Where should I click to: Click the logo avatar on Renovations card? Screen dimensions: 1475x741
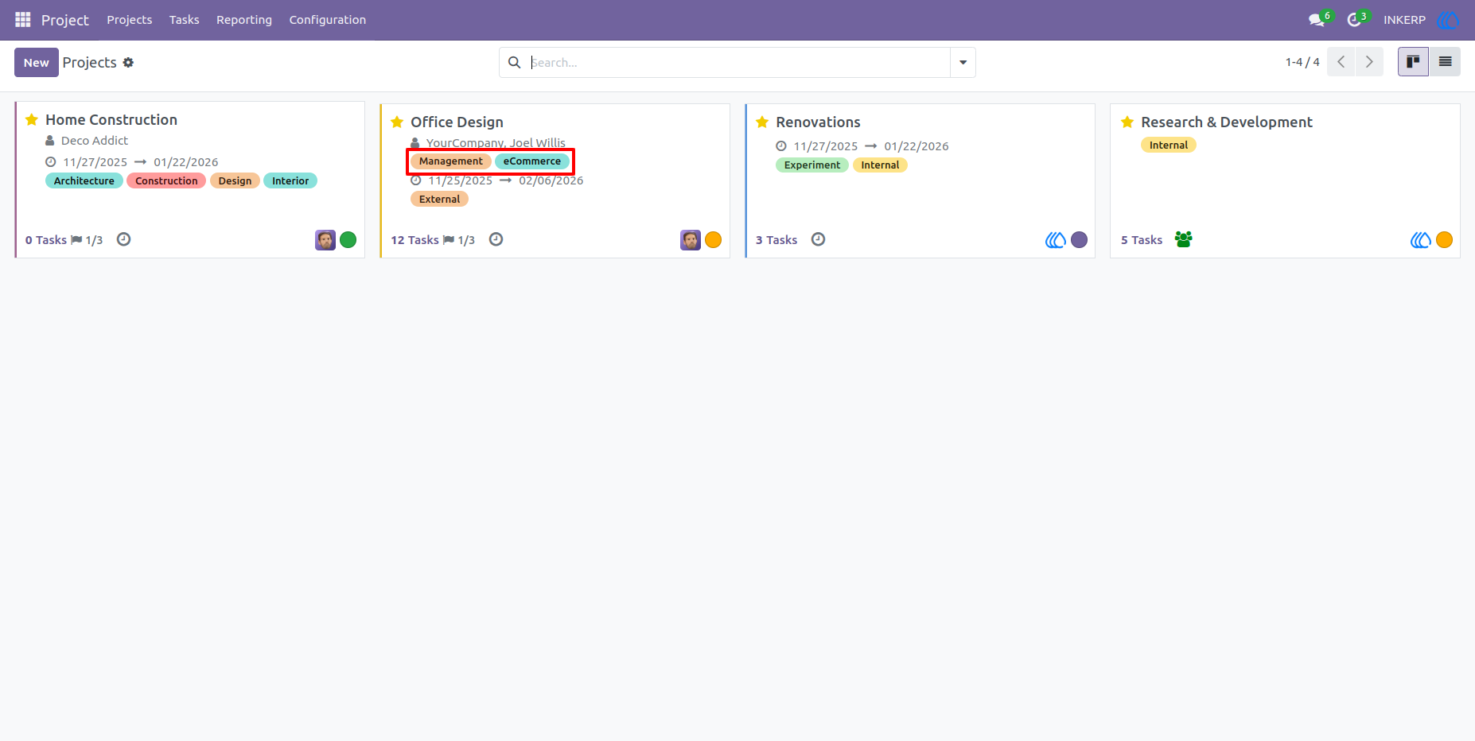tap(1056, 240)
